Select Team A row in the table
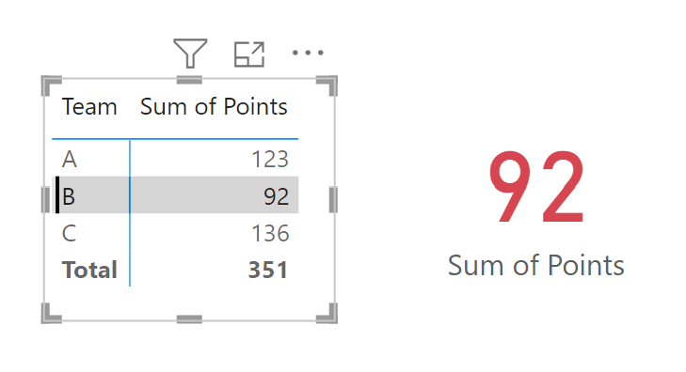686x372 pixels. click(x=175, y=159)
